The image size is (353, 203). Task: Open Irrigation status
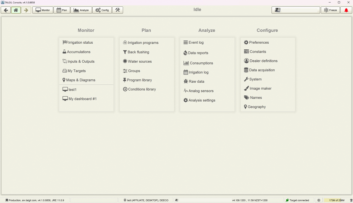pos(78,42)
